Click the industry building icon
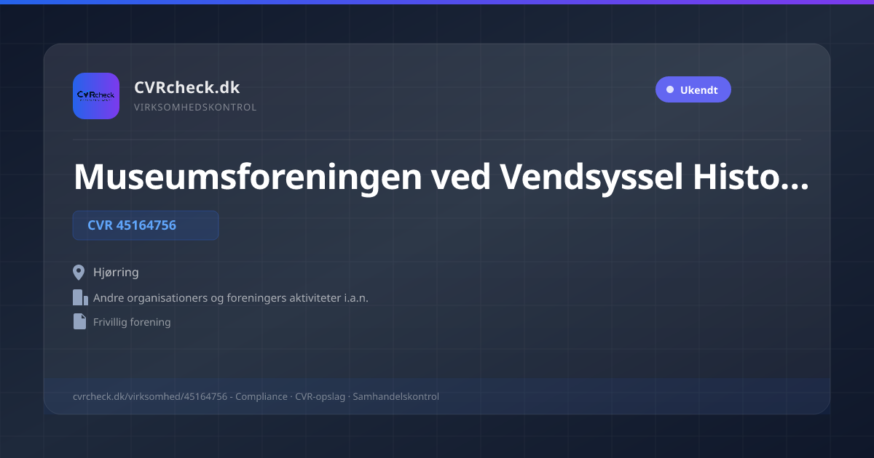The height and width of the screenshot is (458, 874). point(80,297)
